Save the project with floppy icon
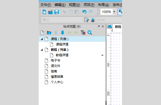Image resolution: width=161 pixels, height=105 pixels. click(x=56, y=12)
